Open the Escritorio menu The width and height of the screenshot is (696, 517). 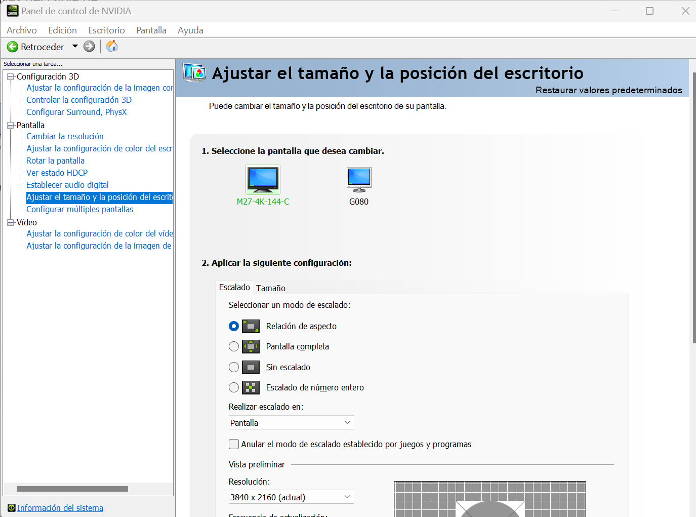tap(106, 30)
